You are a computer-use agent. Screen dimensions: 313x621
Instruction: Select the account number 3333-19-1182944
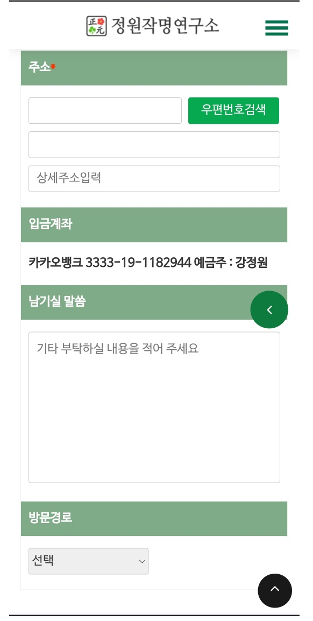point(138,263)
